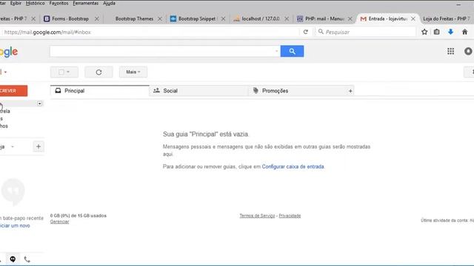This screenshot has height=266, width=474.
Task: Expand the select checkbox dropdown arrow
Action: (68, 72)
